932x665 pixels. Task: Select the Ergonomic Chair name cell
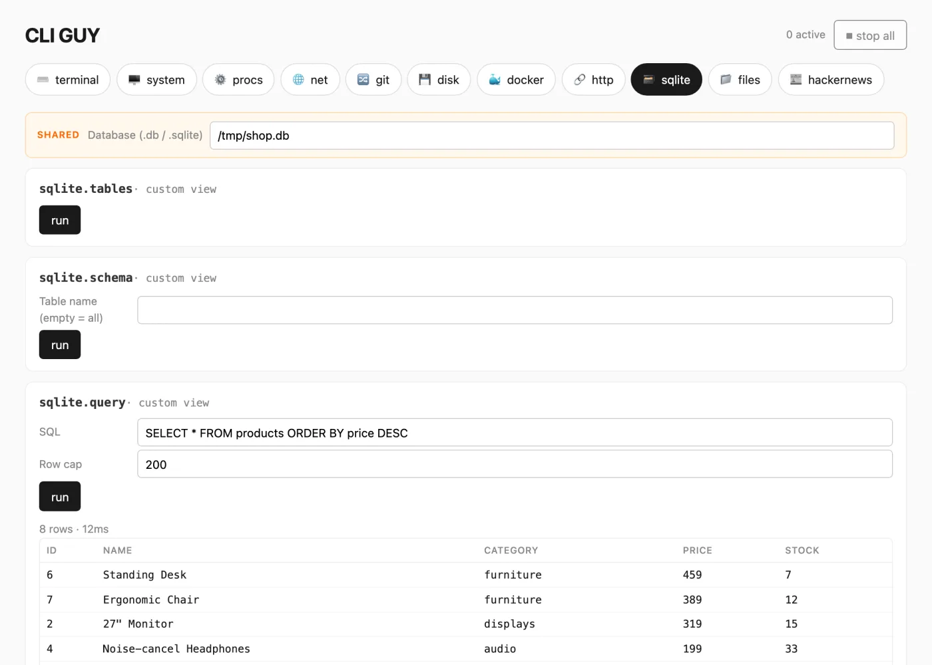(151, 600)
